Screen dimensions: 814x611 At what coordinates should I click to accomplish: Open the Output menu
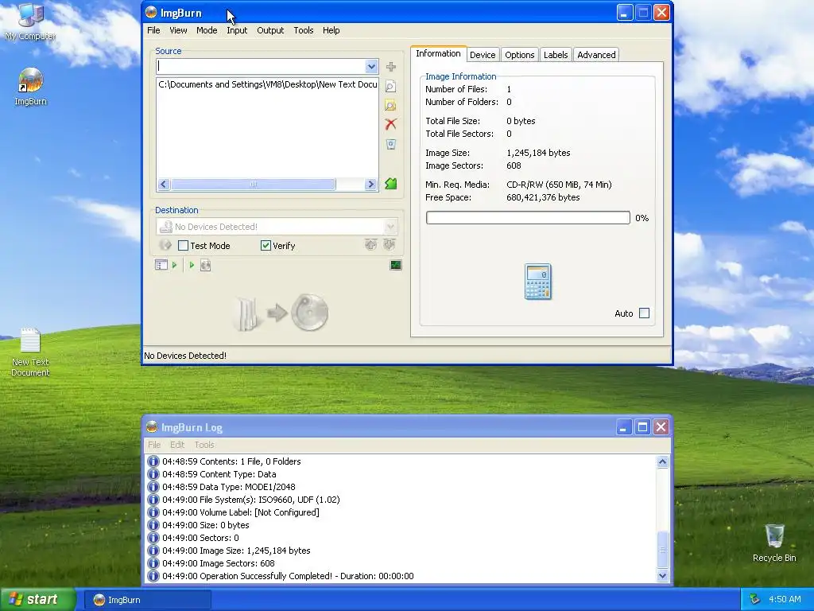270,30
